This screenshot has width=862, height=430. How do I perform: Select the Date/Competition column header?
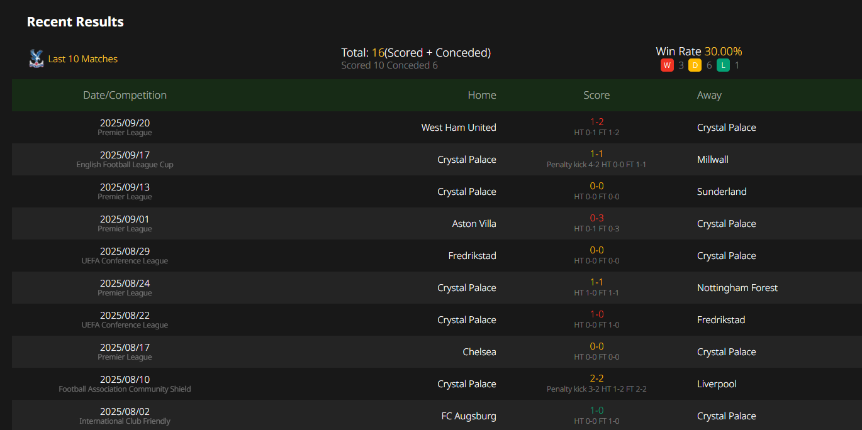pyautogui.click(x=125, y=95)
